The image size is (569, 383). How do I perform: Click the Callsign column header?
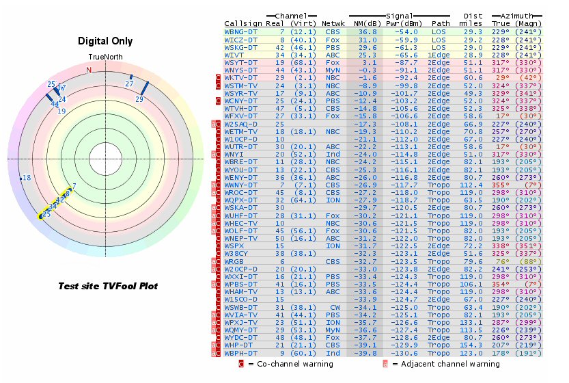tap(240, 23)
